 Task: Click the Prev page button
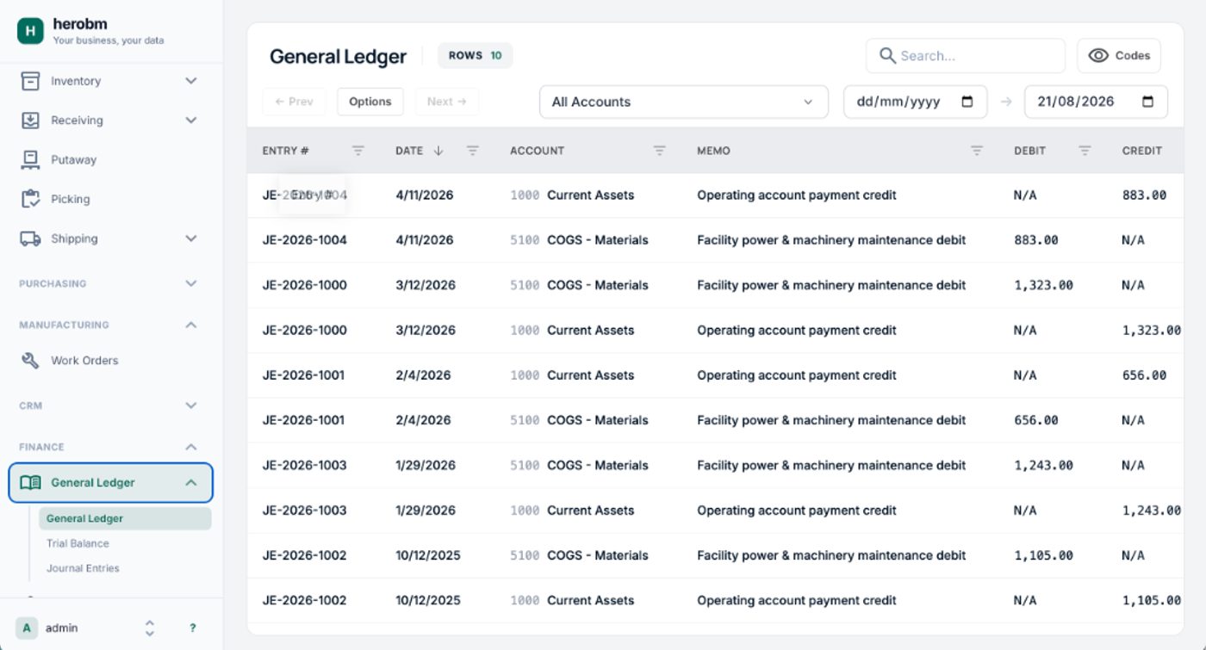[x=294, y=102]
